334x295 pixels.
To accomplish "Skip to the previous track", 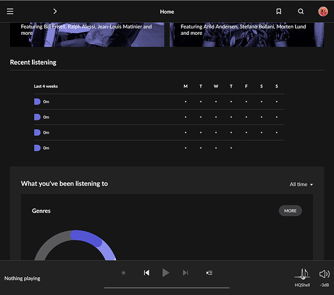I will click(x=147, y=273).
